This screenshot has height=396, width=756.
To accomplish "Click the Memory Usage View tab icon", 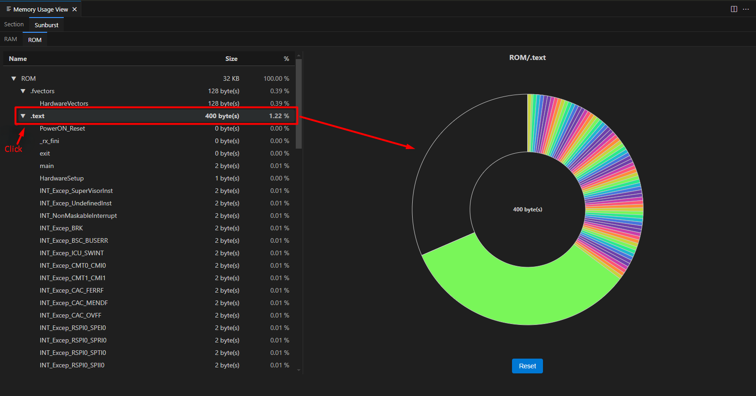I will 8,9.
